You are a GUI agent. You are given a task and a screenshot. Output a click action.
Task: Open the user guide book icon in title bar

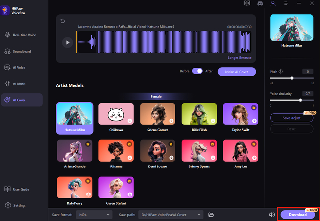pyautogui.click(x=247, y=3)
